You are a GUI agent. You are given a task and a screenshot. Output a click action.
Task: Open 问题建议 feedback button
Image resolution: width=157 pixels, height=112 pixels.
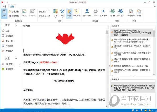tap(131, 13)
